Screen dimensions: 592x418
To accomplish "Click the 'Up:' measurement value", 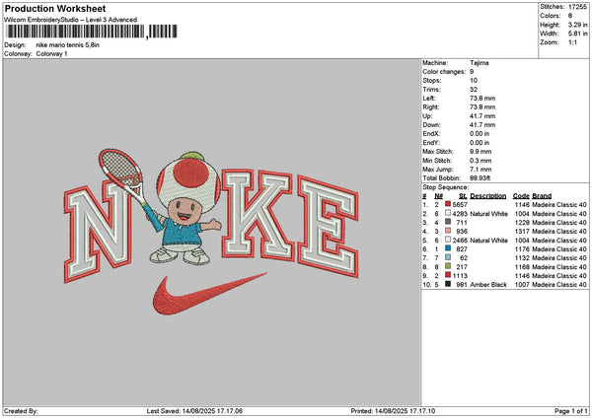I will tap(482, 116).
